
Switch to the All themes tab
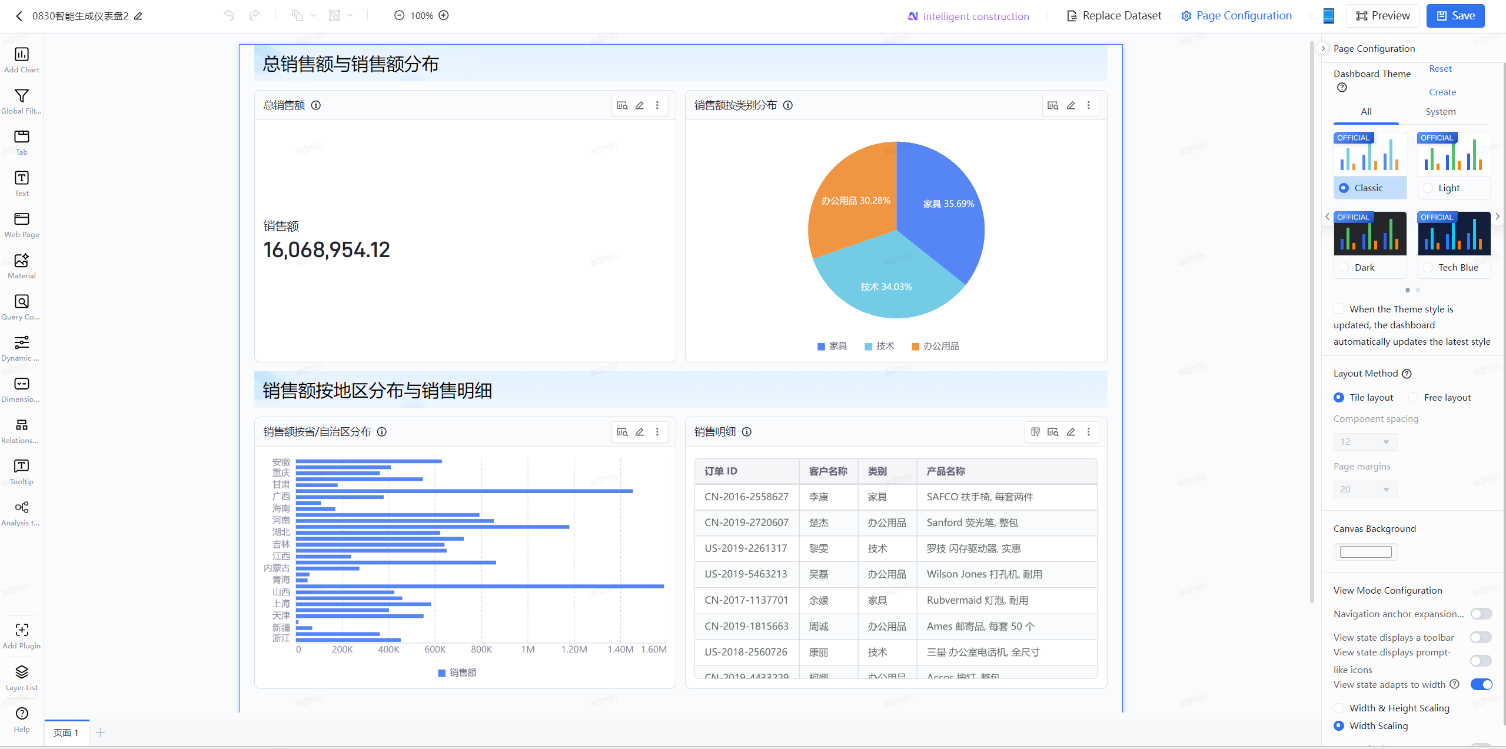pos(1366,112)
